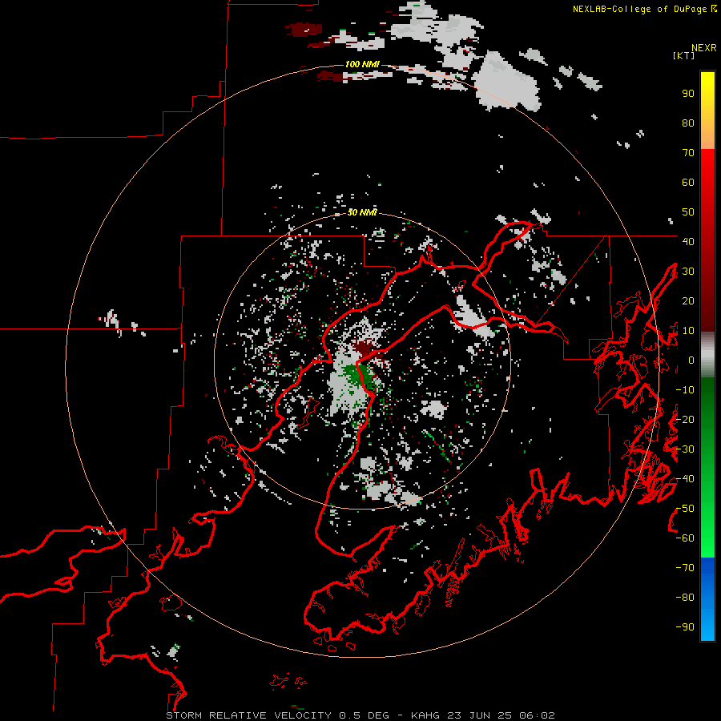Image resolution: width=721 pixels, height=721 pixels.
Task: Click the -80 knot scale label
Action: coord(685,598)
